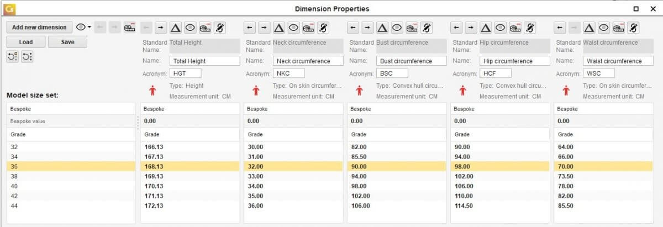Click the Name field containing Waist circumference
Viewport: 663px width, 227px height.
tap(619, 61)
